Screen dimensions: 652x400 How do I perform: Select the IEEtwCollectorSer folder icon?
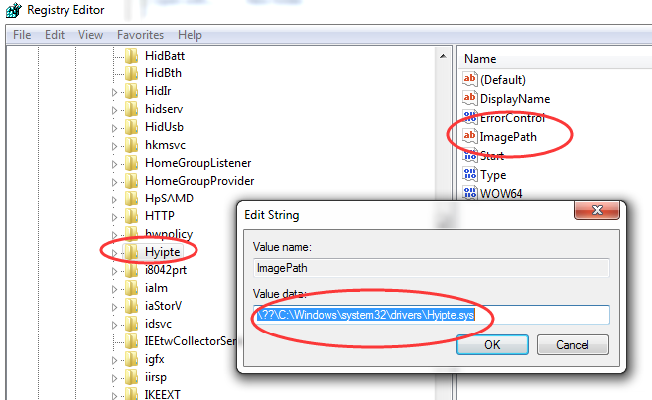point(131,341)
